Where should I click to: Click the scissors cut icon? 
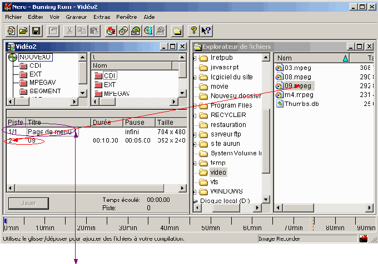click(x=69, y=31)
